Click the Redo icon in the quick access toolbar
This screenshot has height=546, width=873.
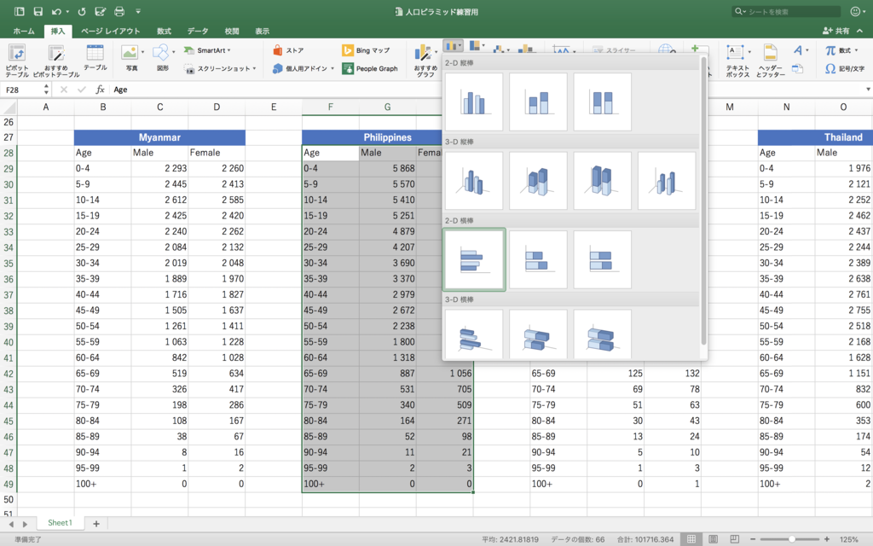[82, 11]
